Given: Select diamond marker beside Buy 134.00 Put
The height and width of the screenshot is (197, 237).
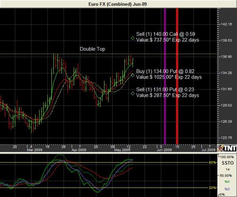Looking at the screenshot, I should pyautogui.click(x=132, y=74).
